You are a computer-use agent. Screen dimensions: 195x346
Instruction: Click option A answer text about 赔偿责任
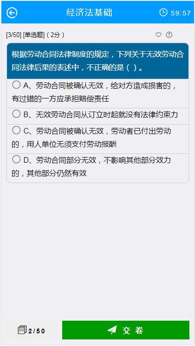click(94, 92)
